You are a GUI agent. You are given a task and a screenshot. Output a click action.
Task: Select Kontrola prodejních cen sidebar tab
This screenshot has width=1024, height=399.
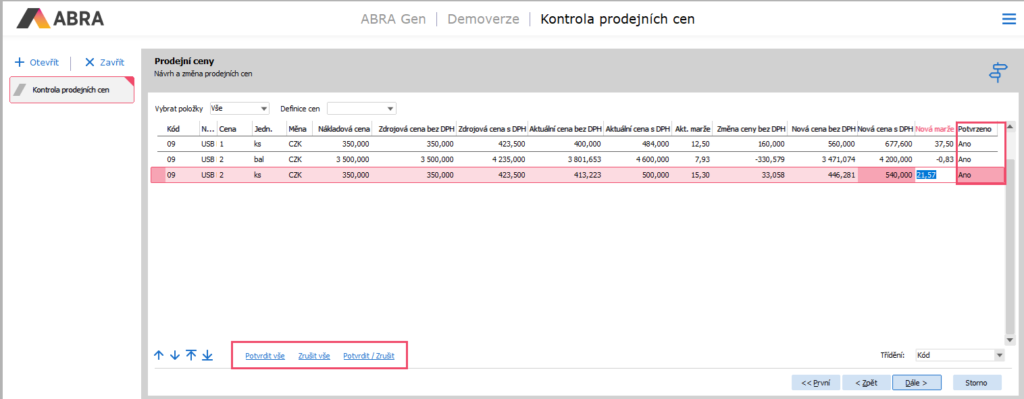pos(72,90)
